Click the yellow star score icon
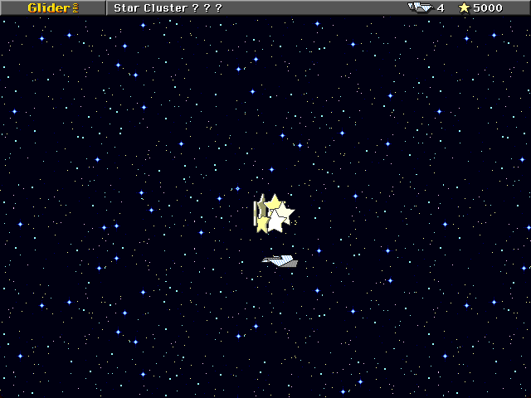 pyautogui.click(x=464, y=7)
